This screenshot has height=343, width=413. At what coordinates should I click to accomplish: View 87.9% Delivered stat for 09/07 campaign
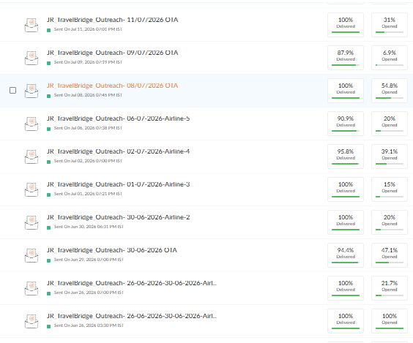click(346, 58)
